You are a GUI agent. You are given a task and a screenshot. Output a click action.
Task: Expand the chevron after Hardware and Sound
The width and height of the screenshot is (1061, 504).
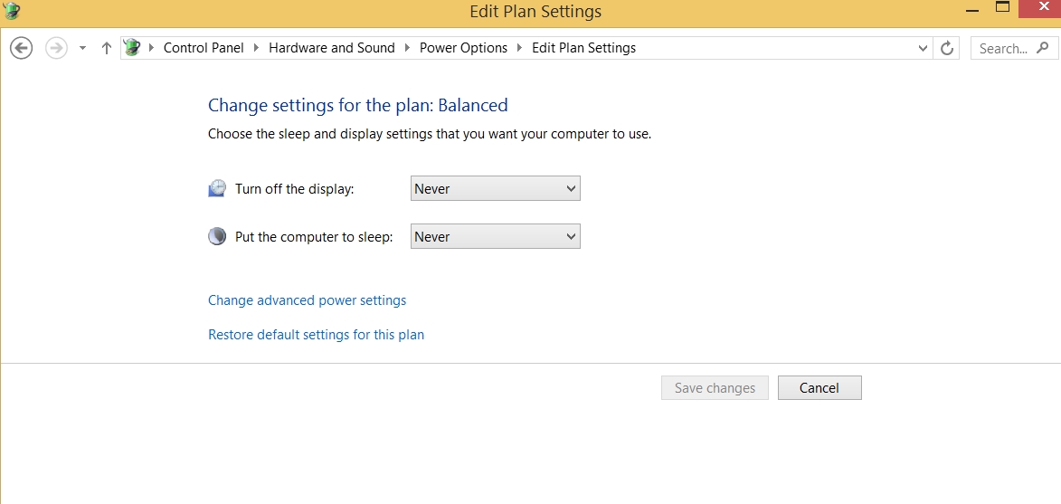point(407,48)
